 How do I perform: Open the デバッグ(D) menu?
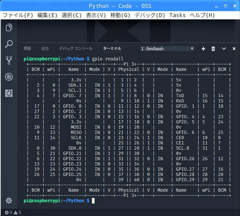tap(150, 15)
